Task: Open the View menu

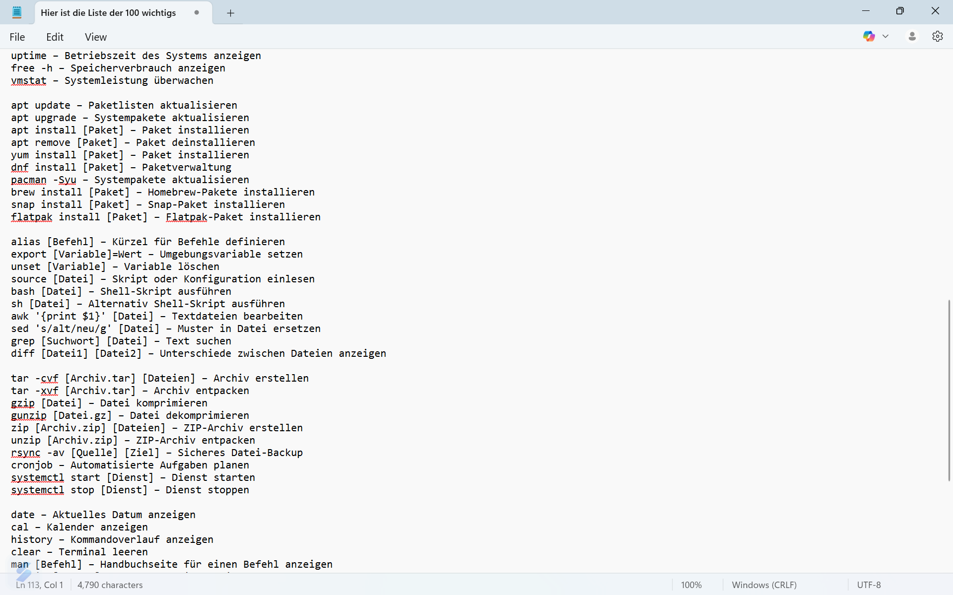Action: tap(95, 37)
